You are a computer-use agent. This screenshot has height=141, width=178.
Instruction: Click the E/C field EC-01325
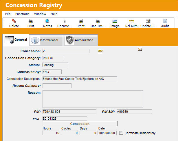pyautogui.click(x=65, y=119)
